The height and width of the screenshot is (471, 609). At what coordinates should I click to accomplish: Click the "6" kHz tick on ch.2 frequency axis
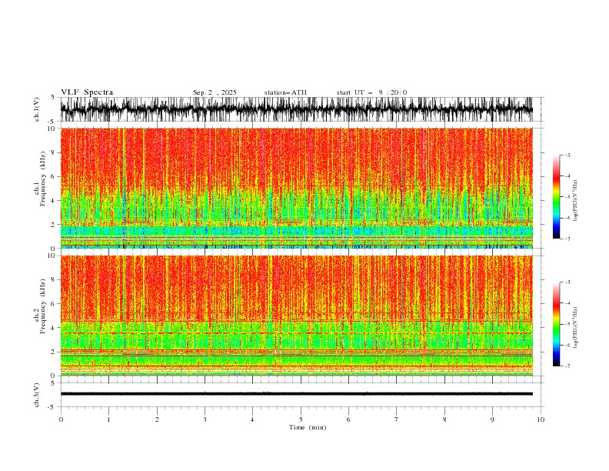click(x=53, y=304)
